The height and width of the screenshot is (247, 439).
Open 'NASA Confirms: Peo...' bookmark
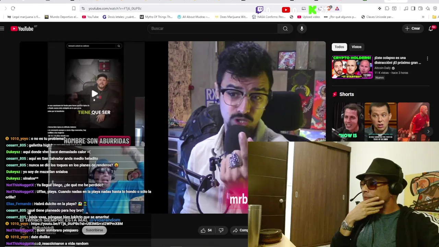(269, 17)
